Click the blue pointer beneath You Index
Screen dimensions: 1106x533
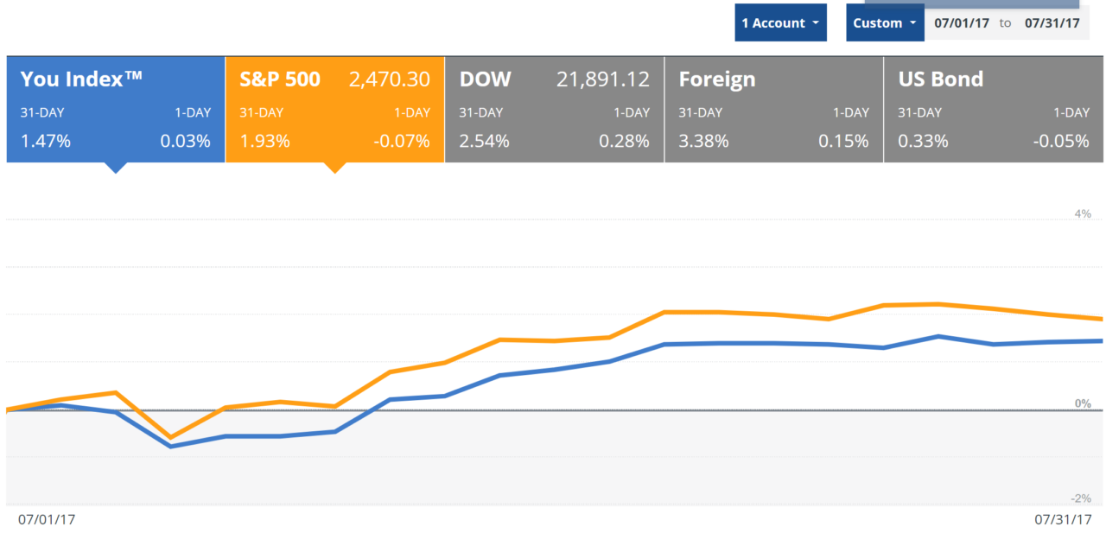(x=115, y=168)
